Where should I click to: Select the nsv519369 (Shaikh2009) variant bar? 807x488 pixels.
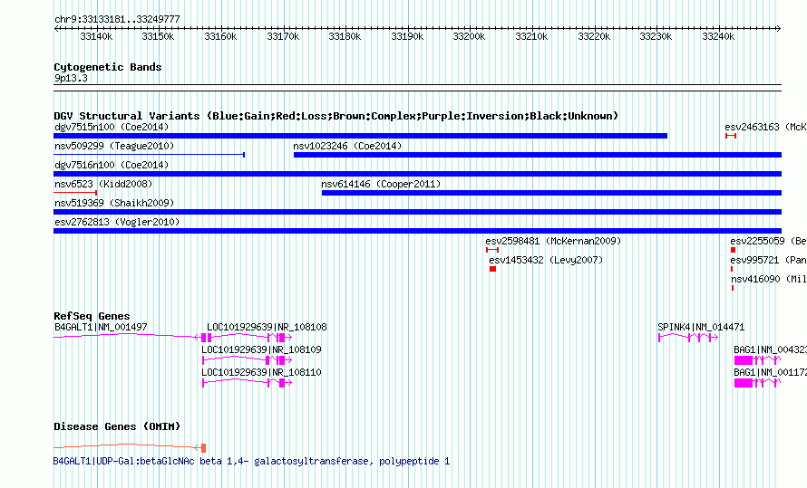point(417,212)
